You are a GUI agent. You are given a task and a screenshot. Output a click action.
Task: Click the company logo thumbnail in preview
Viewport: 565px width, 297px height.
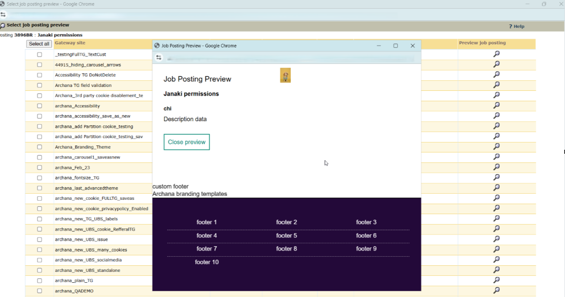(x=285, y=75)
